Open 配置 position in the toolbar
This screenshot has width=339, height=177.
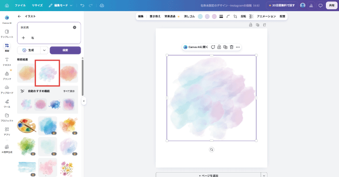coord(282,16)
